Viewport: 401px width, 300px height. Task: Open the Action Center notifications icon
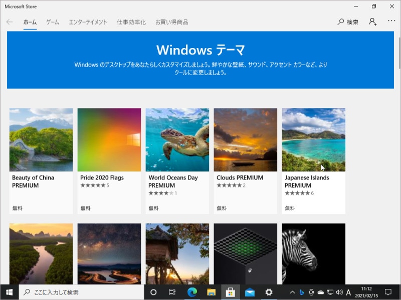389,292
